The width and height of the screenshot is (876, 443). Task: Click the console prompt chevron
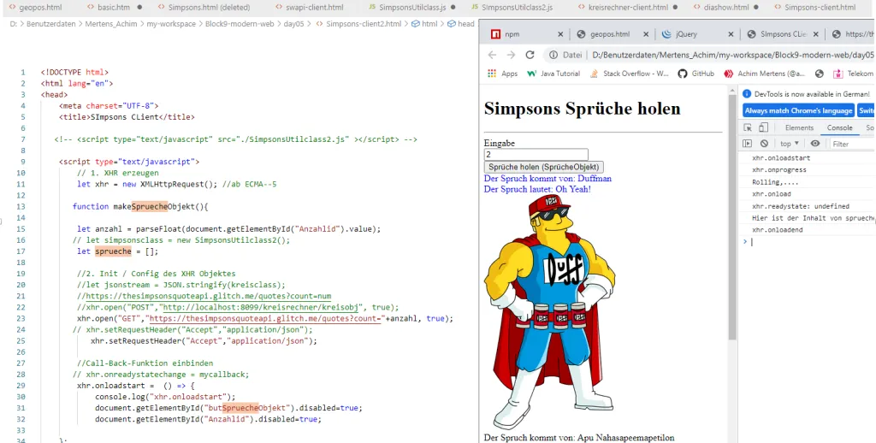(x=745, y=241)
